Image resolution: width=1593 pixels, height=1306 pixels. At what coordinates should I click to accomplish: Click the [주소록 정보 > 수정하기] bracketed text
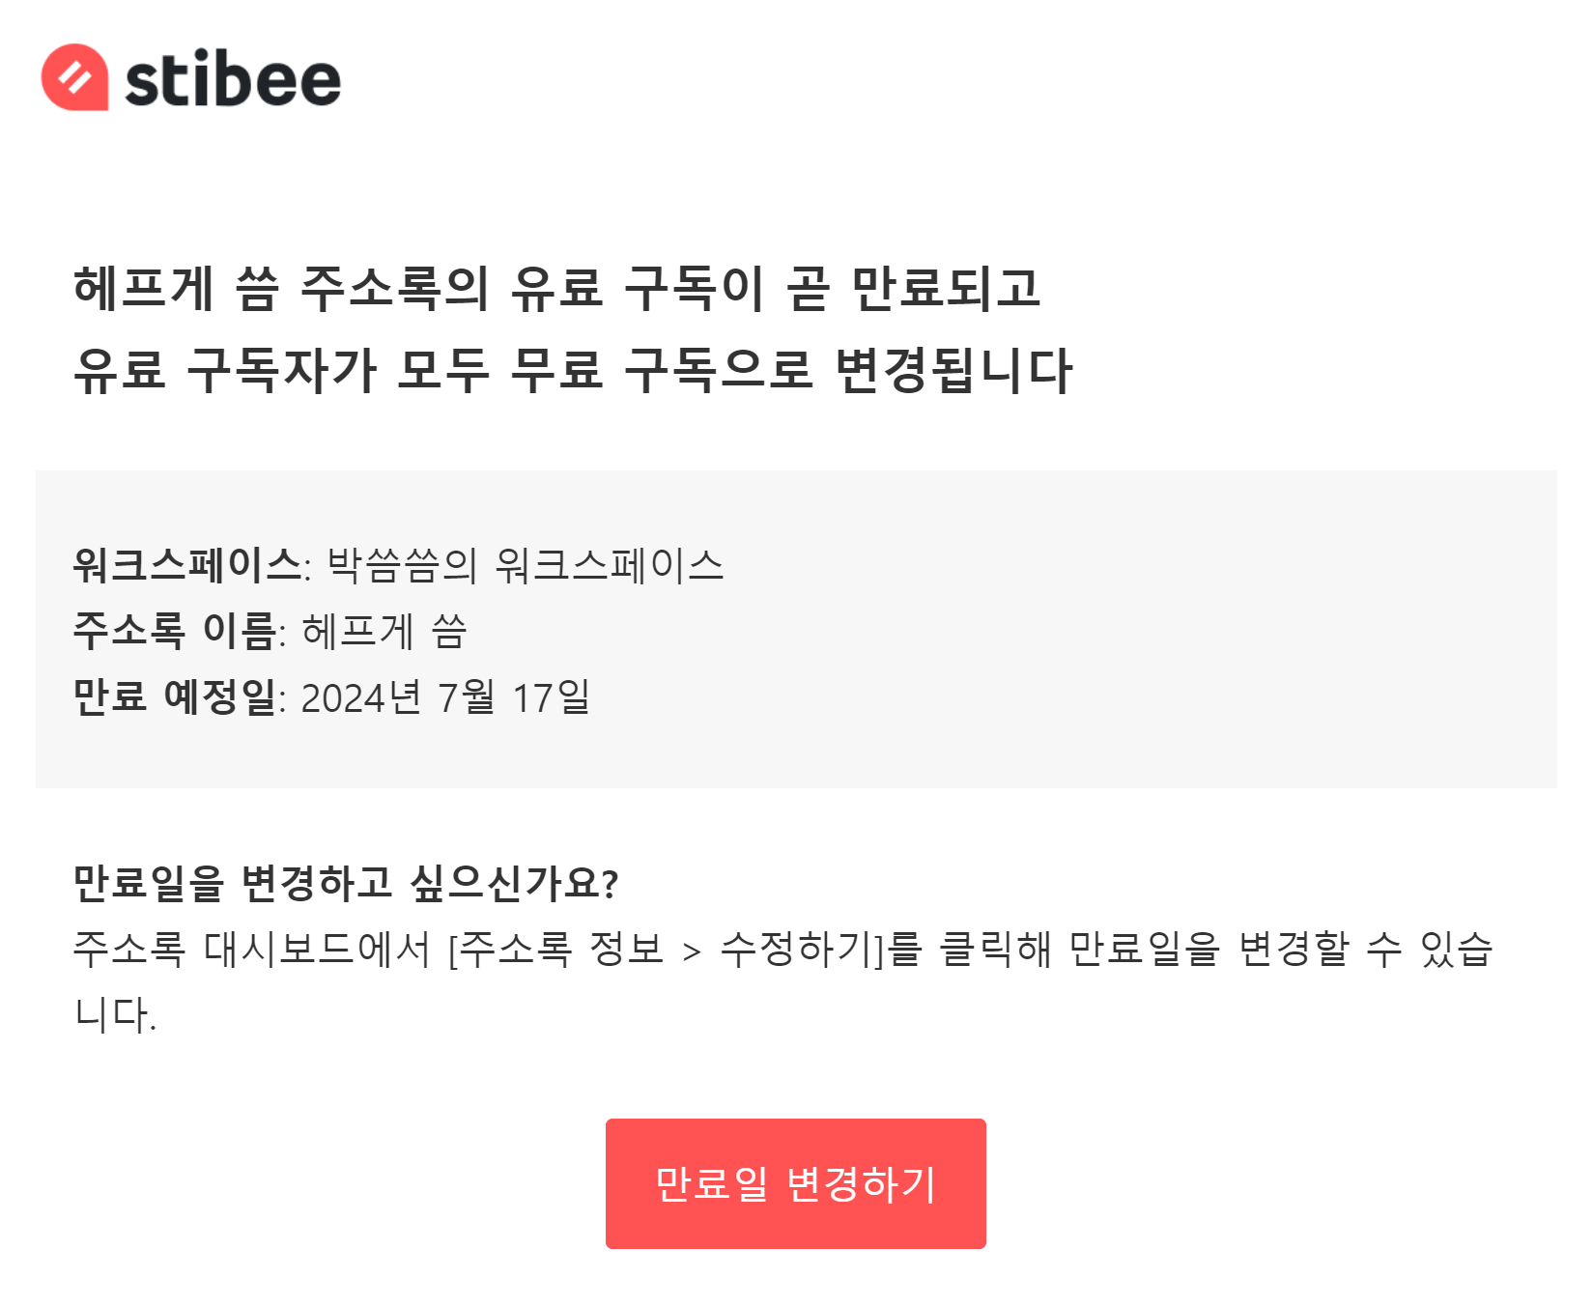click(668, 949)
